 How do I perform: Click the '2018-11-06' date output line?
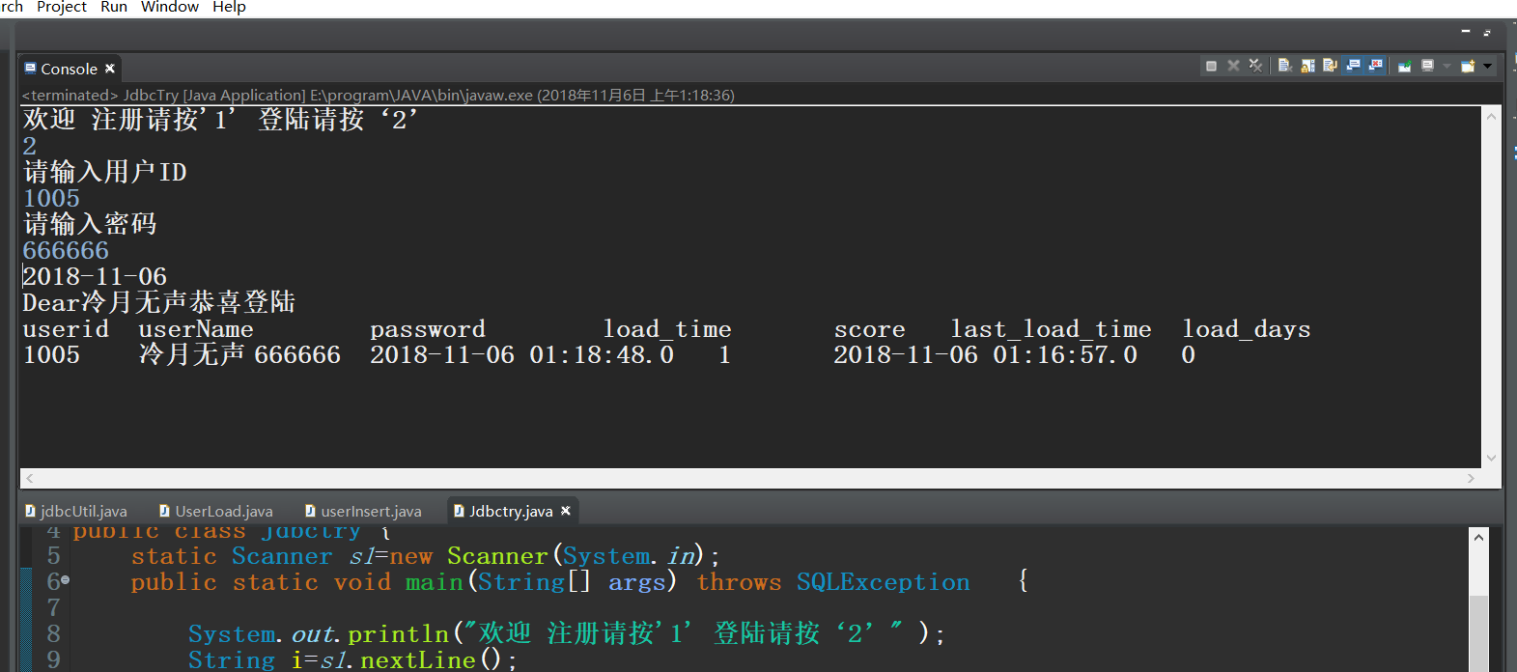click(x=95, y=276)
